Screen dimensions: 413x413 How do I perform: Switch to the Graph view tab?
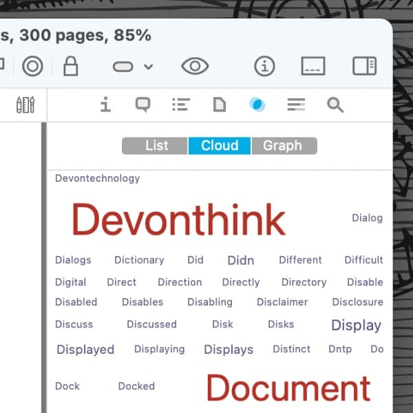click(282, 146)
